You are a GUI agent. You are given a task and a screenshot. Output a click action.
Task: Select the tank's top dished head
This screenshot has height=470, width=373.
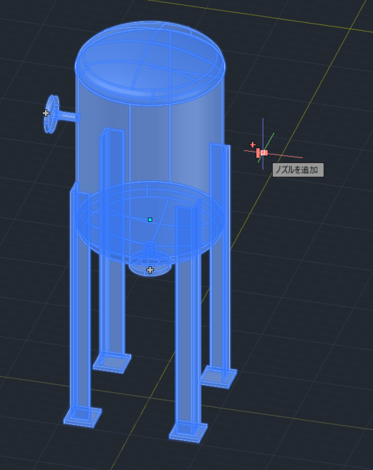[150, 64]
